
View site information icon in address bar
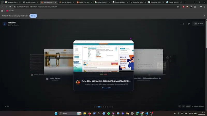(15, 7)
